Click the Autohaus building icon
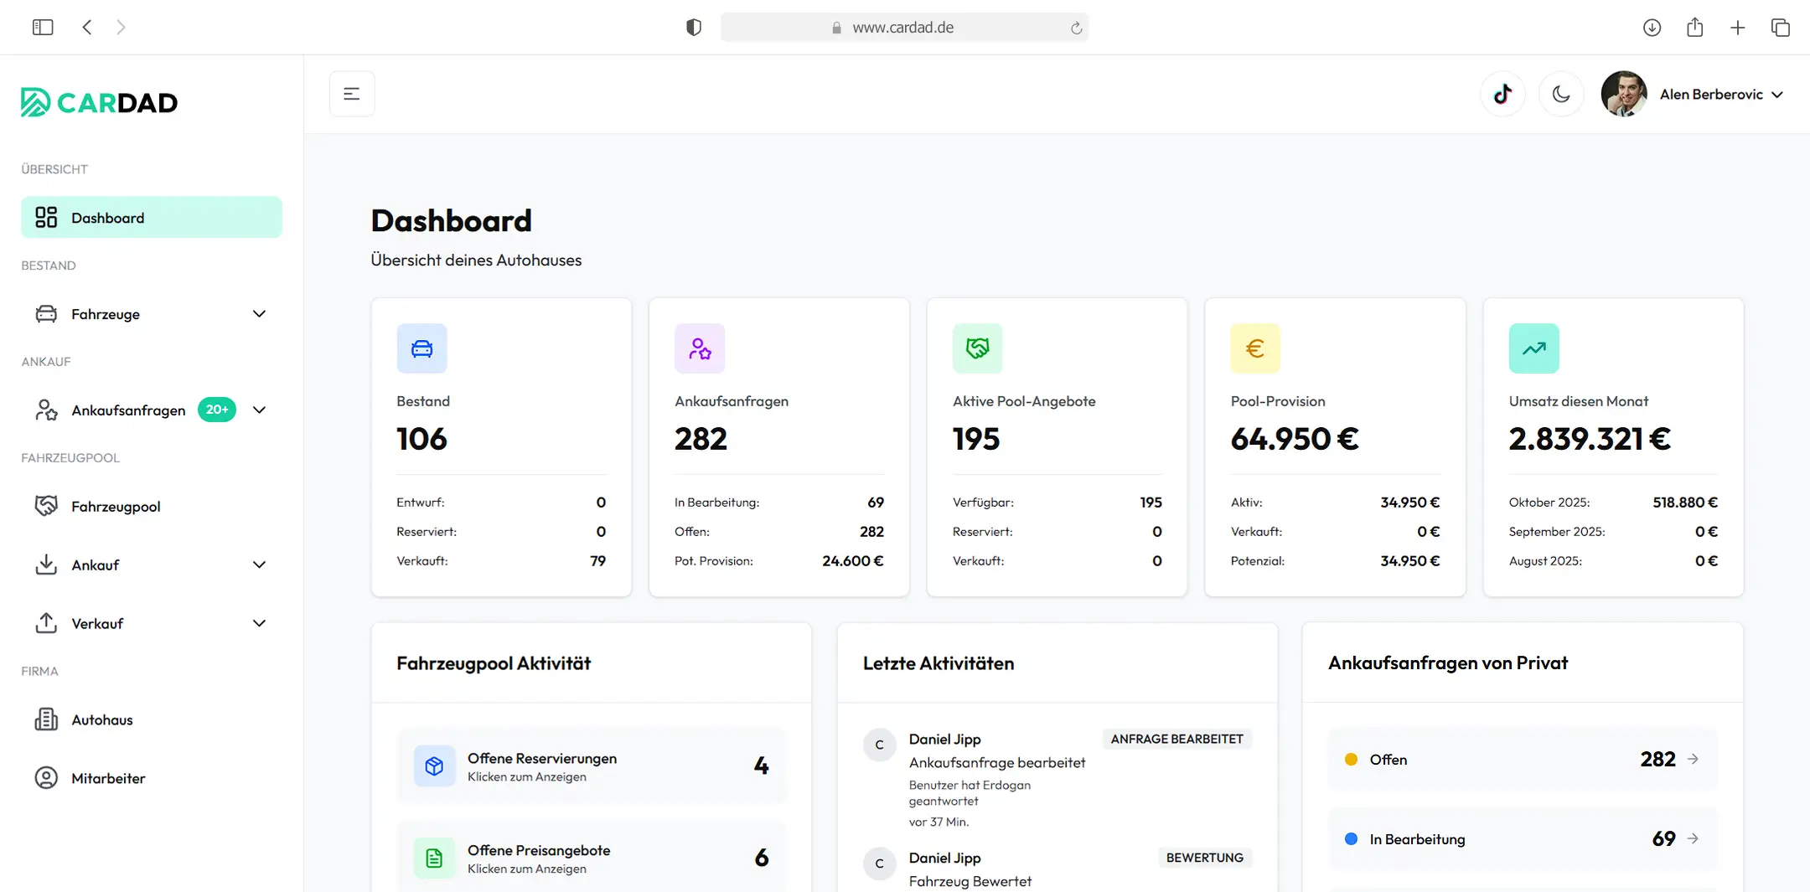This screenshot has height=892, width=1810. (x=46, y=719)
